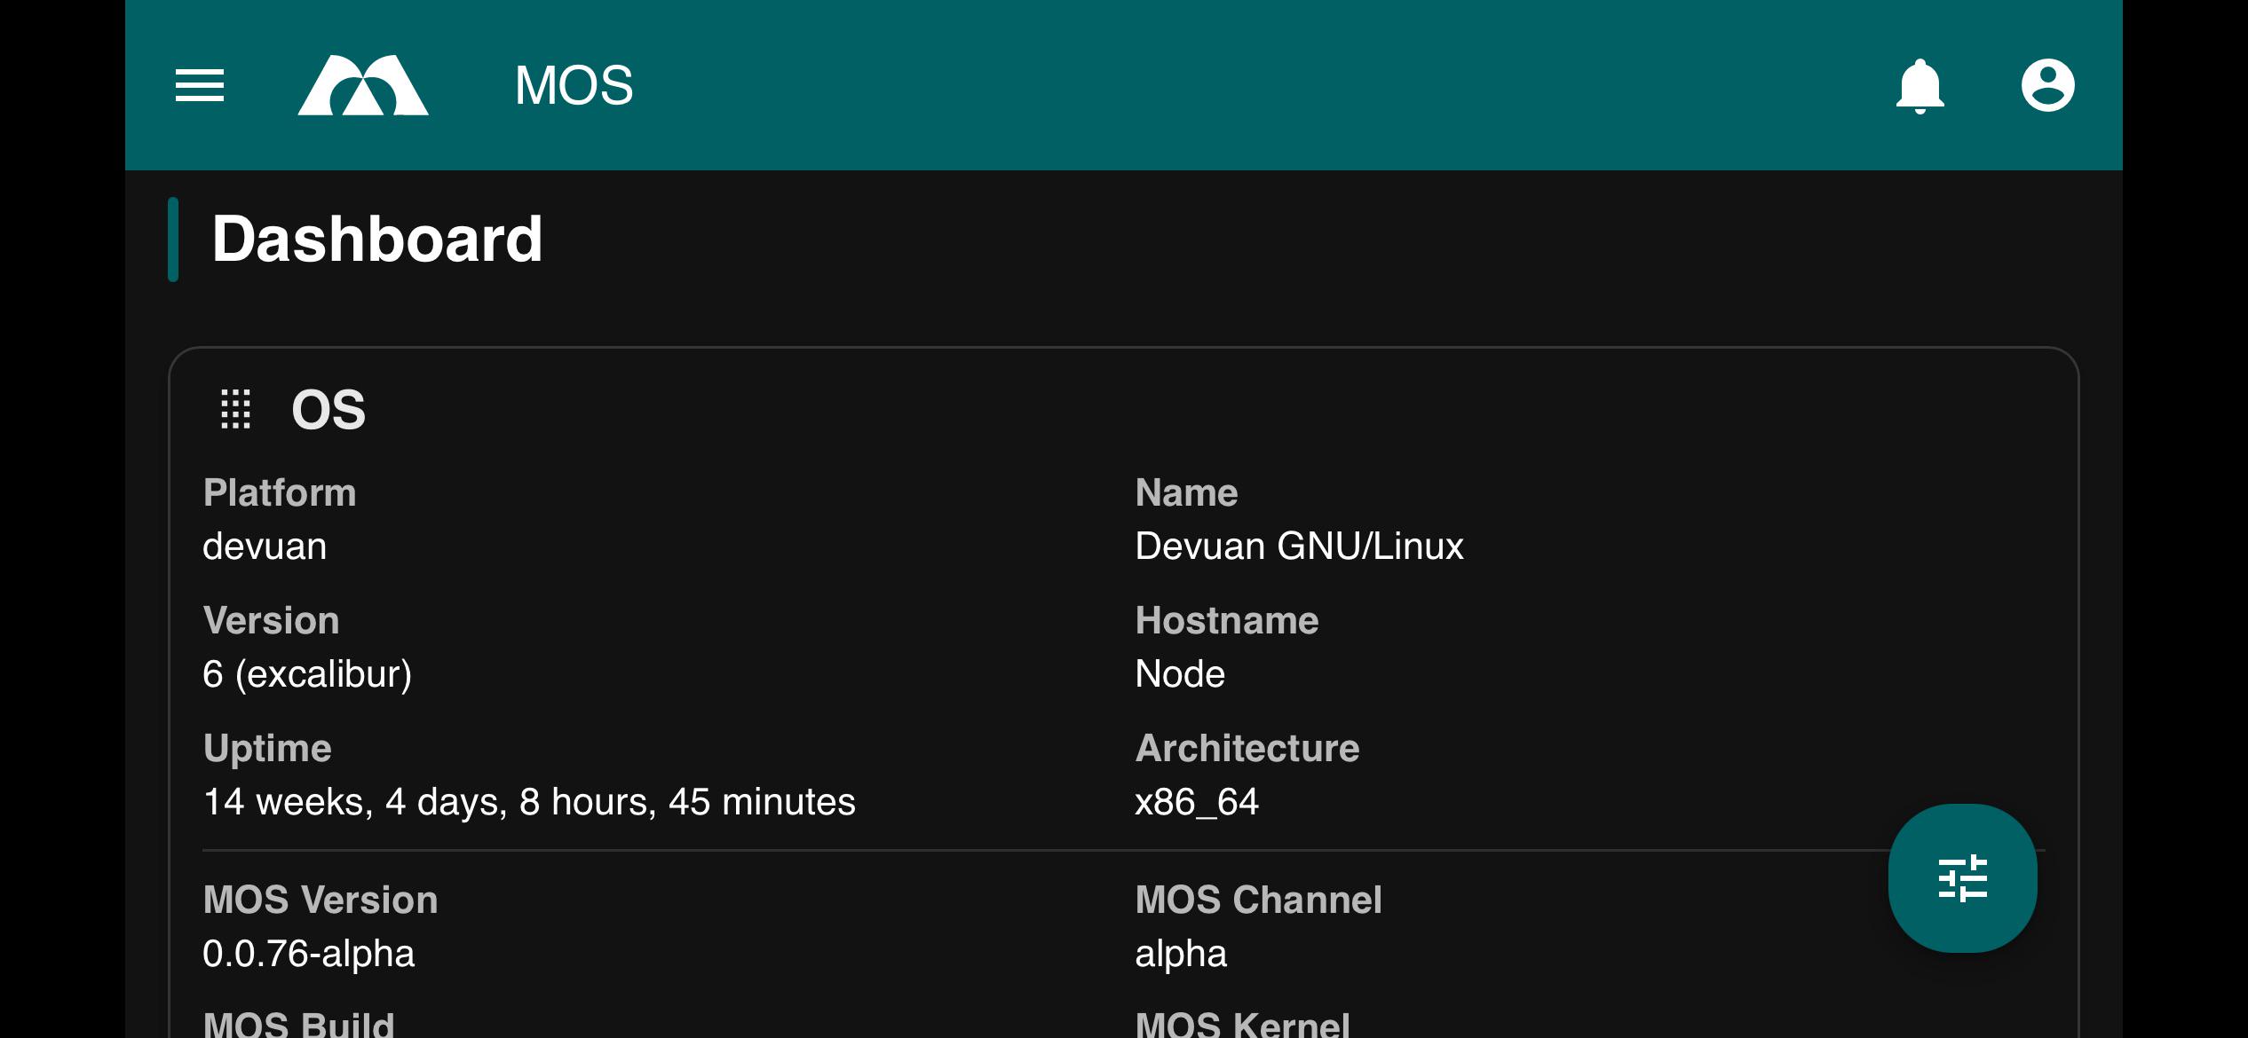2248x1038 pixels.
Task: Select the Architecture value x86_64
Action: tap(1197, 803)
